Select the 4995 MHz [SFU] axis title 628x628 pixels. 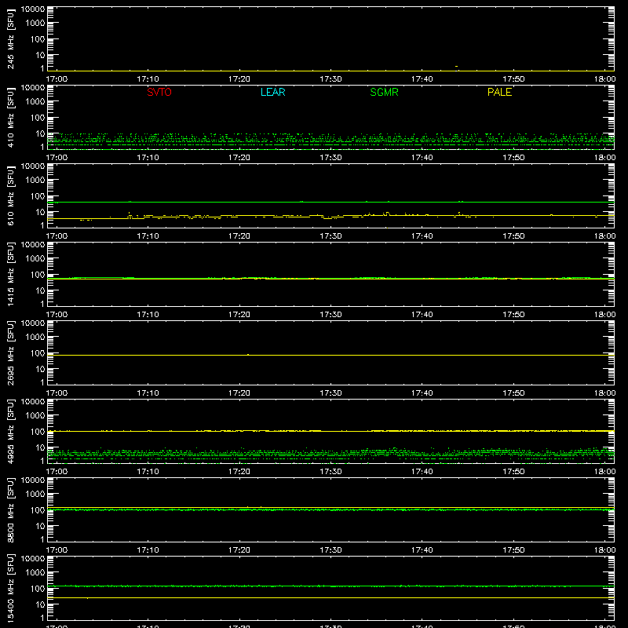[10, 431]
